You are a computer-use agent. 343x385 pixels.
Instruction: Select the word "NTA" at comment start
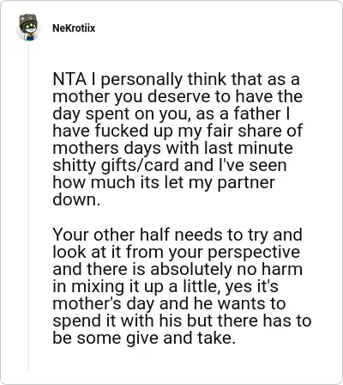(69, 79)
